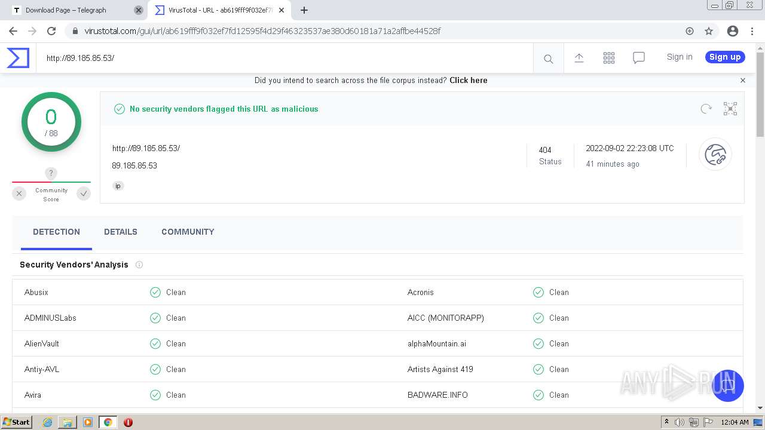
Task: Click the Sign in link
Action: [680, 57]
